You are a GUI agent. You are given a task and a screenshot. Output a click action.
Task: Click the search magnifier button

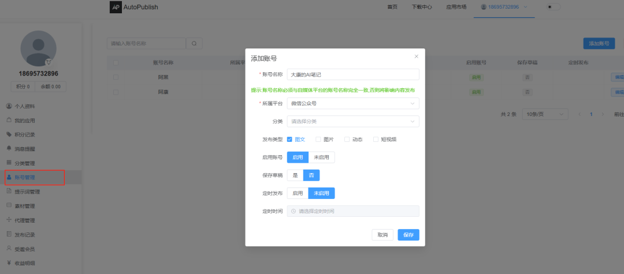[x=194, y=44]
